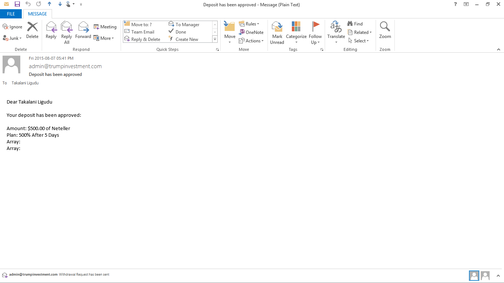Click the Ignore conversation button
Screen dimensions: 504x283
13,27
